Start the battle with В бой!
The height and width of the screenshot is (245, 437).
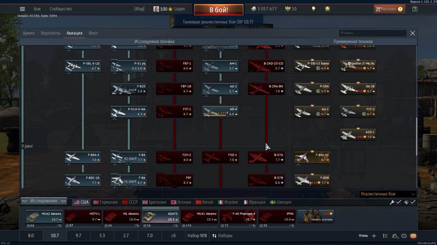click(219, 10)
